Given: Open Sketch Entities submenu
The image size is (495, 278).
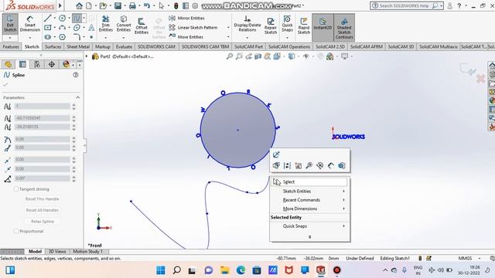Looking at the screenshot, I should point(309,192).
